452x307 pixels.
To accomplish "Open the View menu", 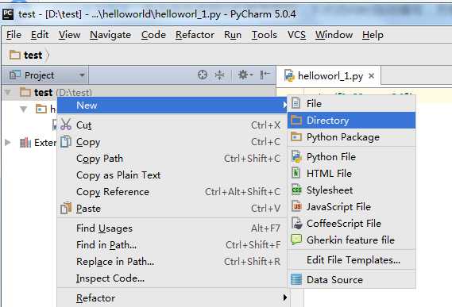I will click(x=69, y=35).
